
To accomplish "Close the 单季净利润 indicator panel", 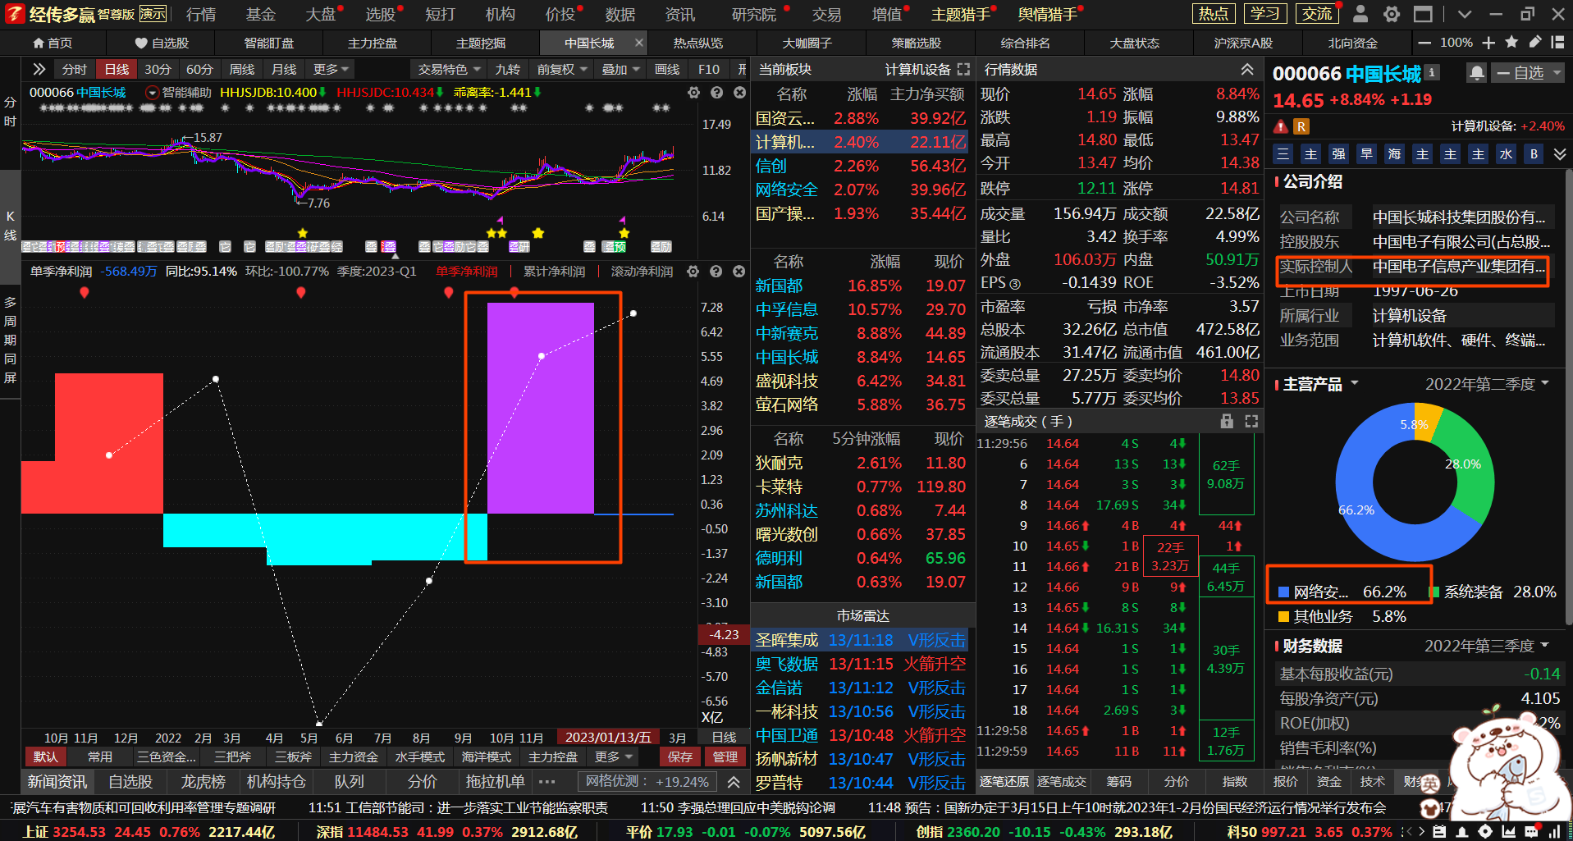I will [739, 272].
